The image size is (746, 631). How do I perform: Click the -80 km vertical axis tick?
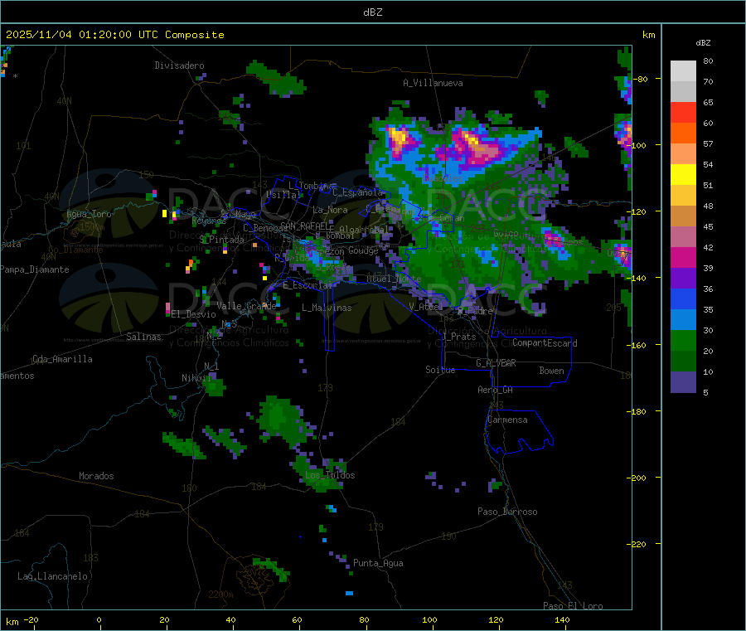pyautogui.click(x=640, y=79)
